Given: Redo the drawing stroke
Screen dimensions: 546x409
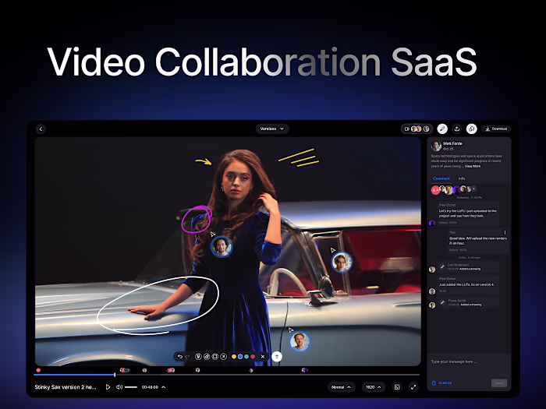Looking at the screenshot, I should 187,357.
